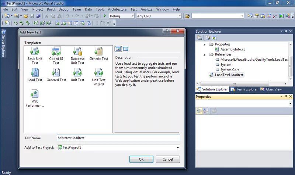Open Properties panel window position menu arrow
The height and width of the screenshot is (175, 295).
(x=282, y=96)
